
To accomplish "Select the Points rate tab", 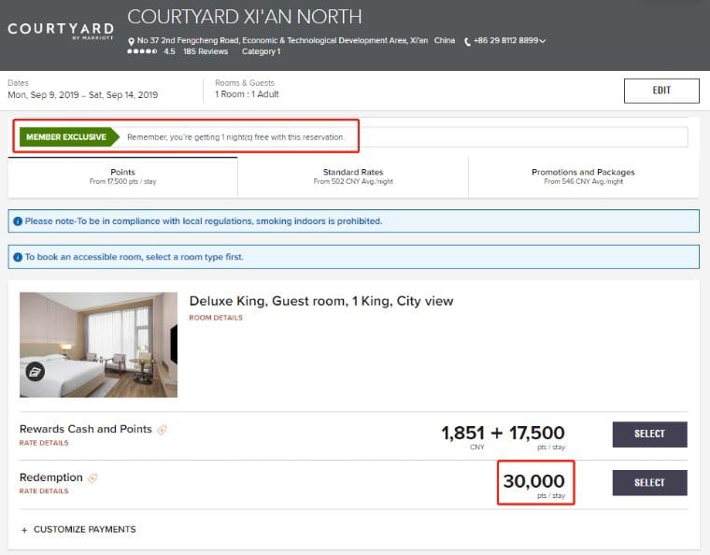I will (x=122, y=177).
